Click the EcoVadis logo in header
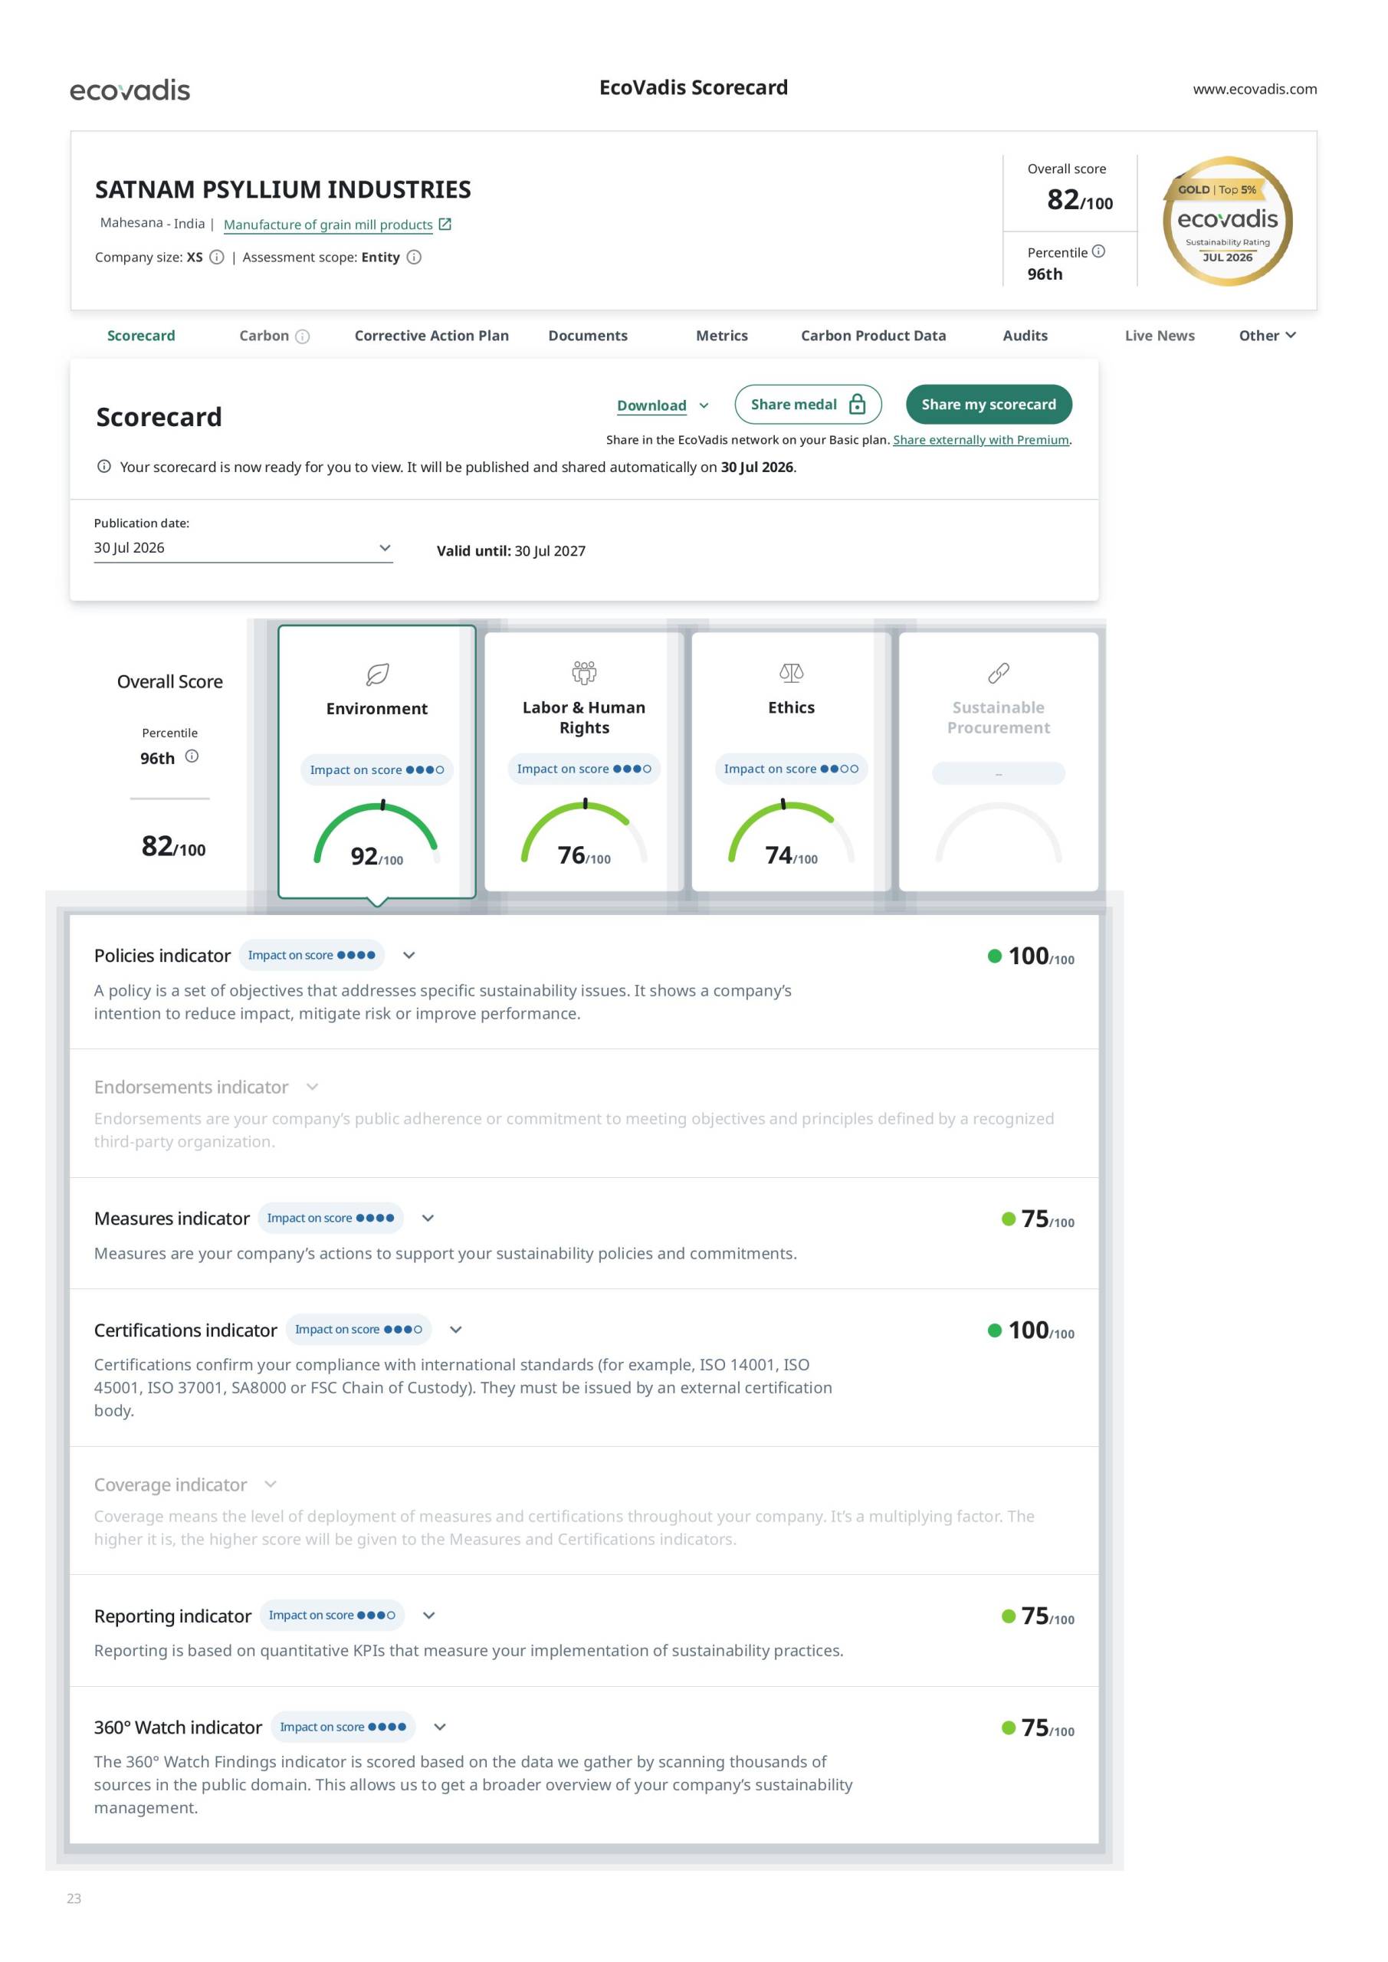Image resolution: width=1388 pixels, height=1962 pixels. (130, 90)
